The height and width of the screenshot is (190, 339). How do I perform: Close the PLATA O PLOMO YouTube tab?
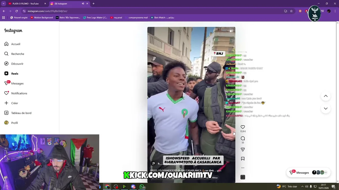coord(45,4)
